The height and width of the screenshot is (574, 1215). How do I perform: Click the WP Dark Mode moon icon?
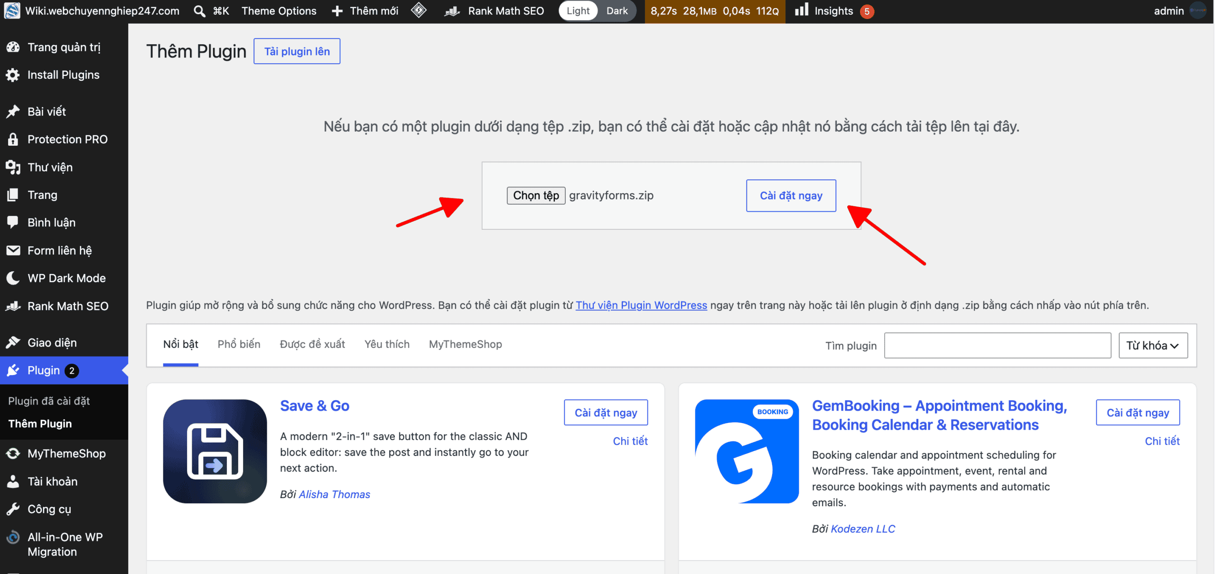click(13, 278)
